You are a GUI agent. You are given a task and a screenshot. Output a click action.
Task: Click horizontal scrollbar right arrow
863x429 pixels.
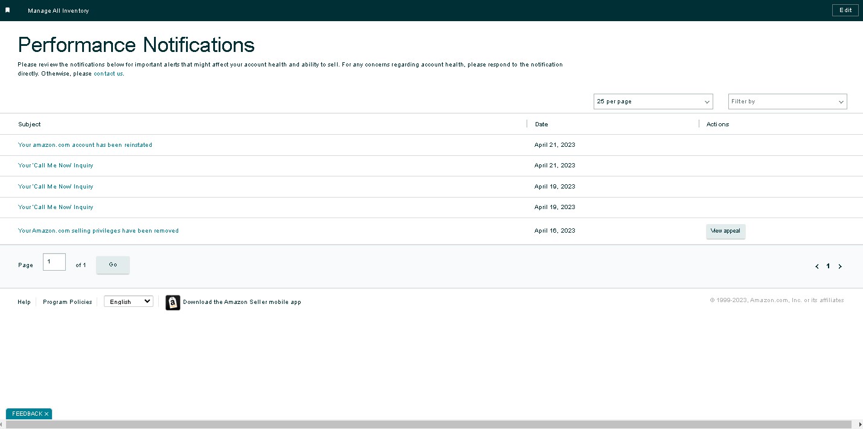[860, 425]
